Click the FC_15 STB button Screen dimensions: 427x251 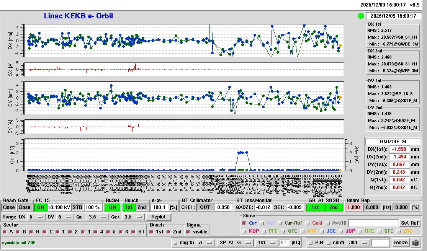[77, 207]
